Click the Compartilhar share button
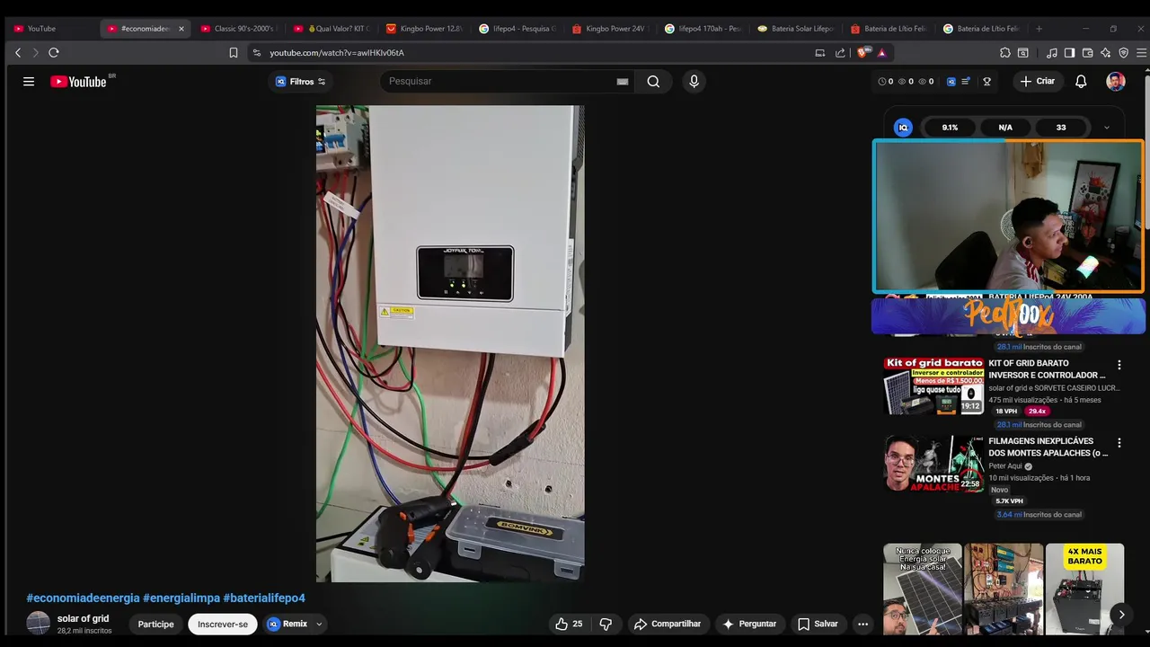1150x647 pixels. point(668,624)
